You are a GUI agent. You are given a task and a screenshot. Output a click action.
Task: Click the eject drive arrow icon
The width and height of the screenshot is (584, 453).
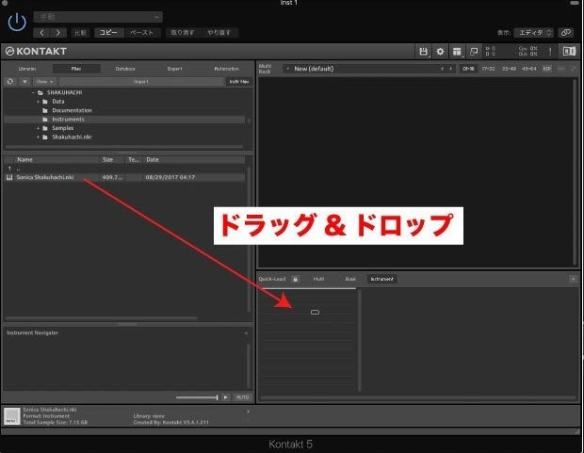[x=24, y=82]
